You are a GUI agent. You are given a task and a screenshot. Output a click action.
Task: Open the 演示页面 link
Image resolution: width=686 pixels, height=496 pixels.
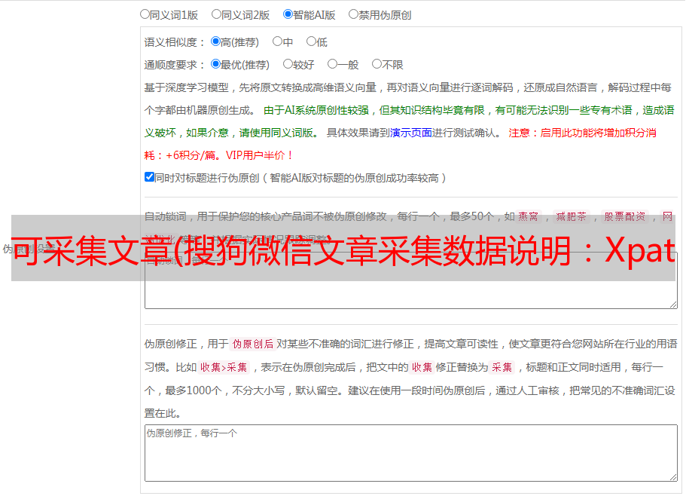click(411, 133)
